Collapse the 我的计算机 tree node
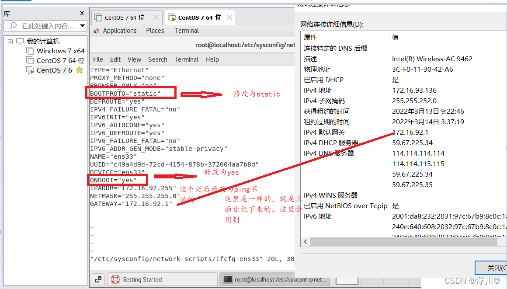 coord(10,42)
